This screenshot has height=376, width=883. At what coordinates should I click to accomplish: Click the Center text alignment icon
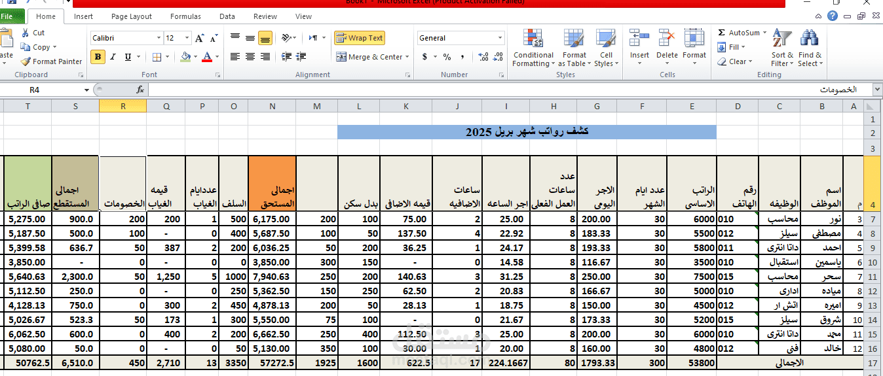[250, 57]
